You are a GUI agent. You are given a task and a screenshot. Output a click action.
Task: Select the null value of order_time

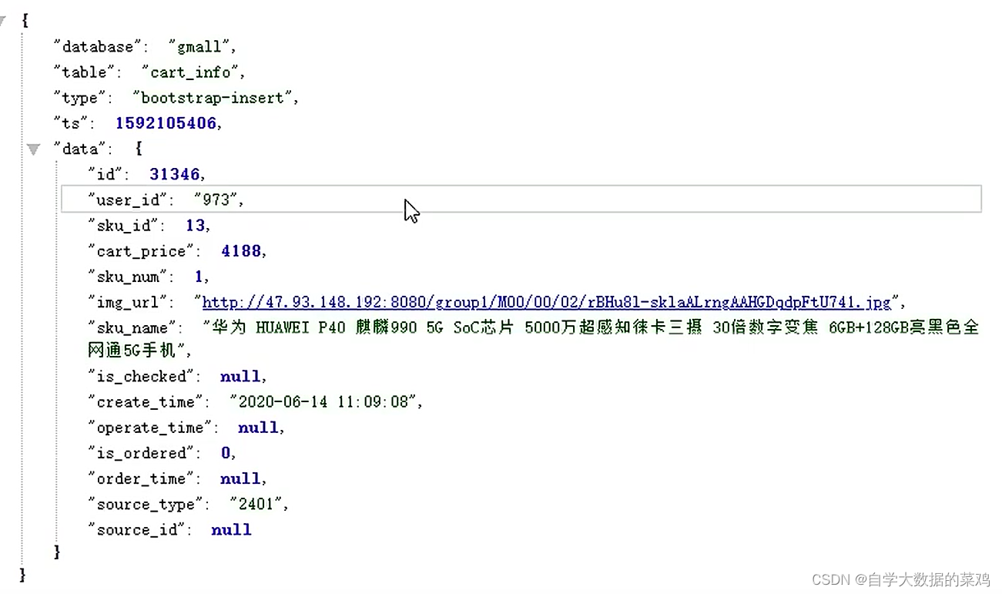(x=240, y=478)
